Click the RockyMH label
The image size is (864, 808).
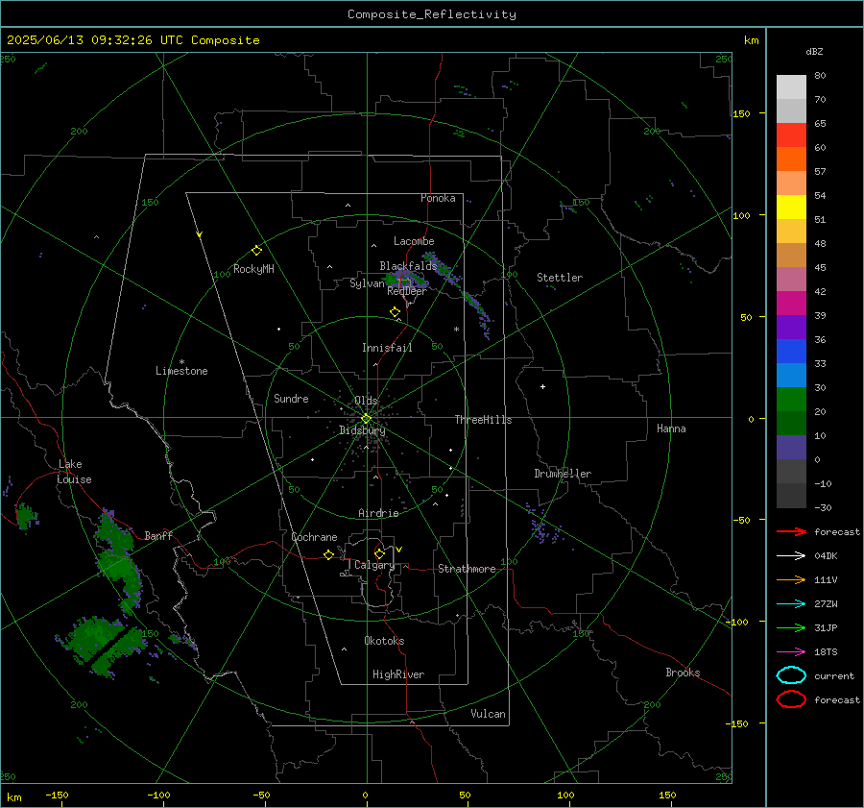(253, 269)
